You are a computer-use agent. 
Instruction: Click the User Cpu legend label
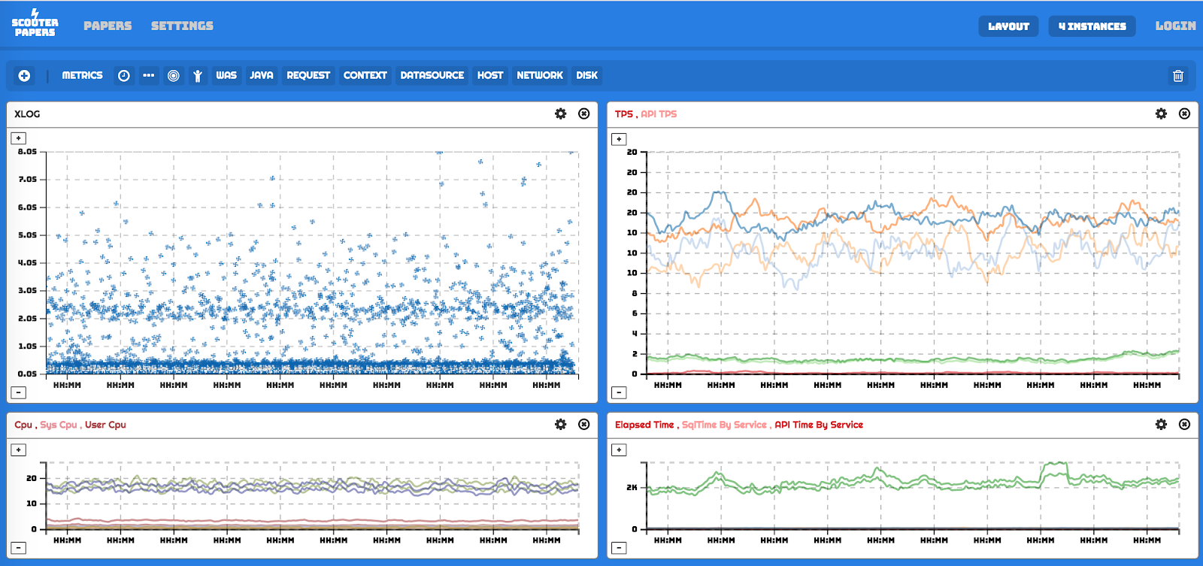click(x=105, y=425)
